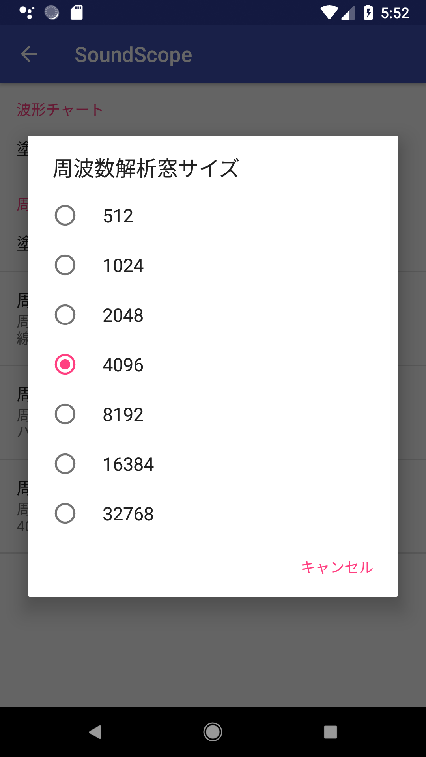426x757 pixels.
Task: Choose the 32768 radio button
Action: point(65,513)
